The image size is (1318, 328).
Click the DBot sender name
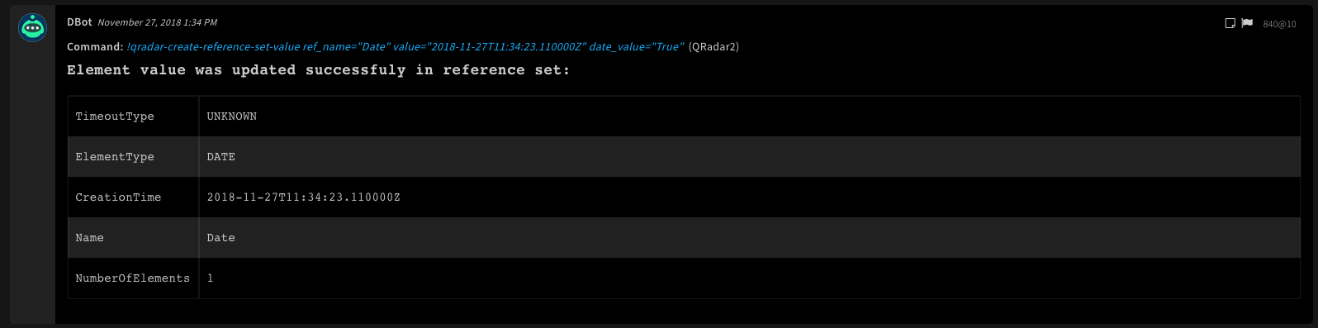coord(79,22)
